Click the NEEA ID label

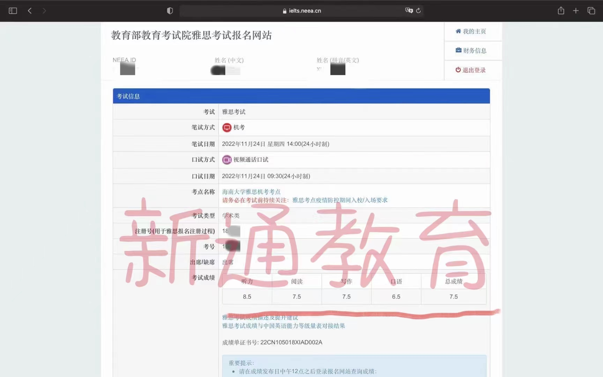[x=124, y=60]
